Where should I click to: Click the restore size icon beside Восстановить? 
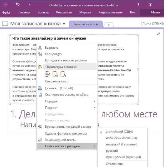coord(40,127)
